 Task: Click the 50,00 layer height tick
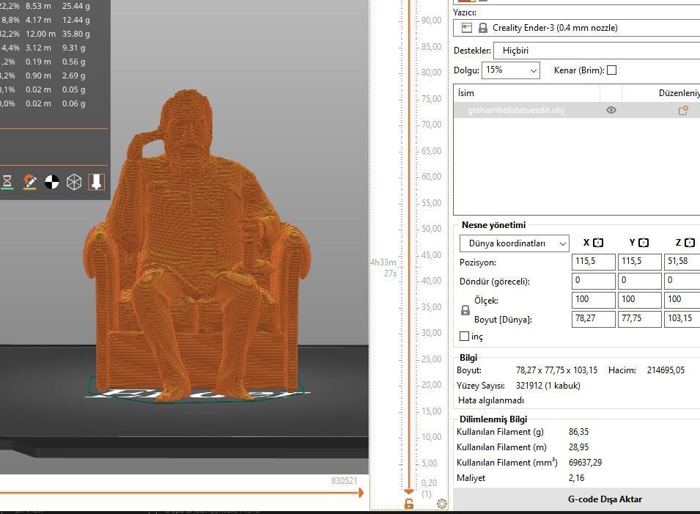pos(431,229)
